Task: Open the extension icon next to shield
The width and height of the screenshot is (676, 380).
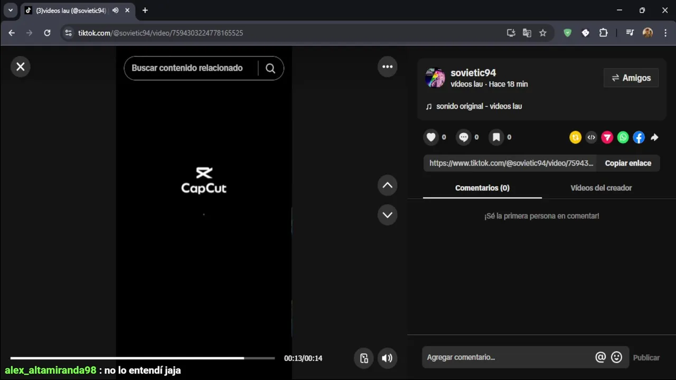Action: pos(585,33)
